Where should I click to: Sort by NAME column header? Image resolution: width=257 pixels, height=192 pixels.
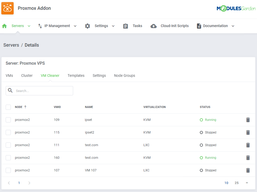click(89, 107)
